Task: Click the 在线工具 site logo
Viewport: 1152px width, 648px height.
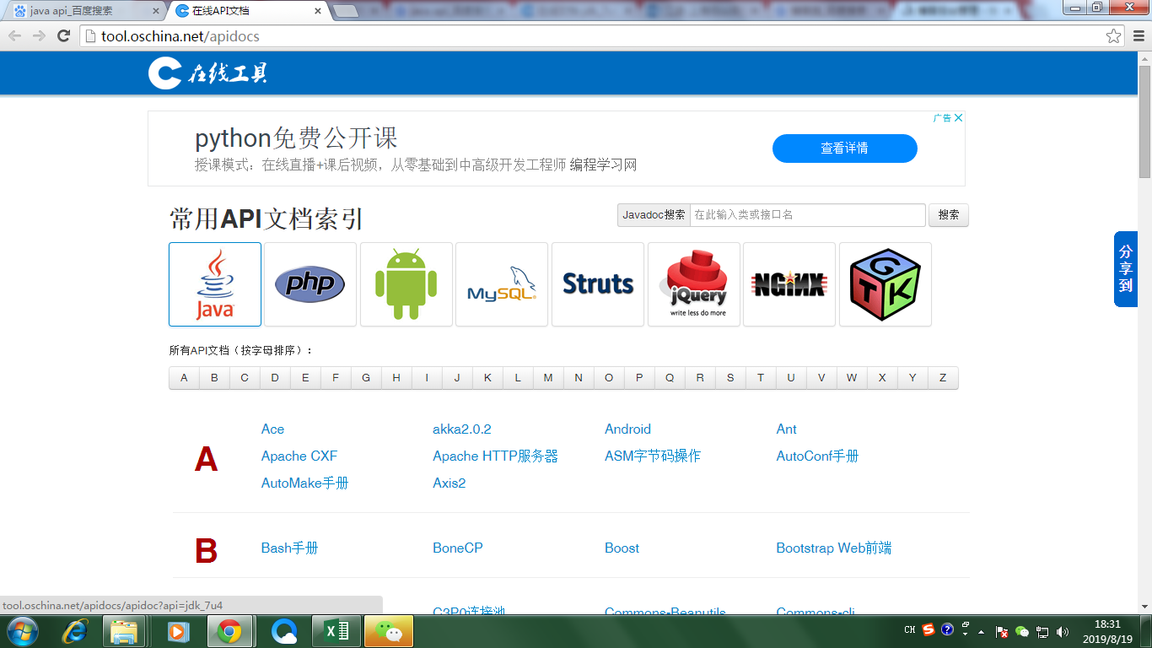Action: click(x=208, y=73)
